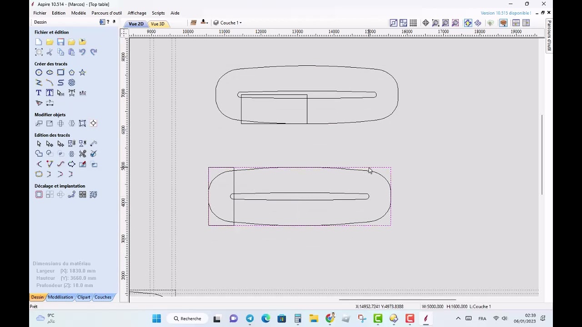Open the Align objects tool
The image size is (582, 327).
pyautogui.click(x=93, y=124)
